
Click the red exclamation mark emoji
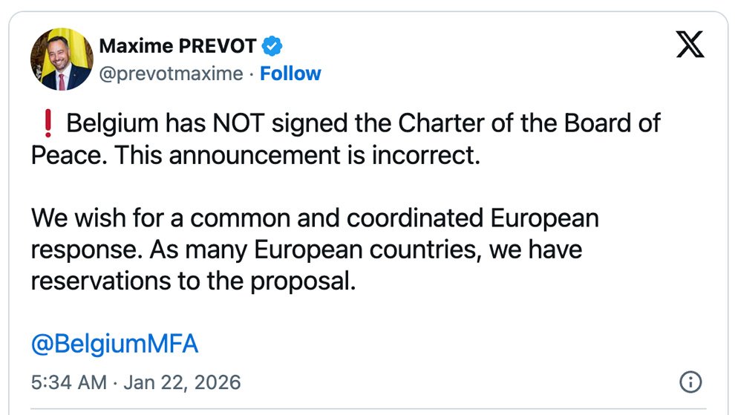pos(49,123)
